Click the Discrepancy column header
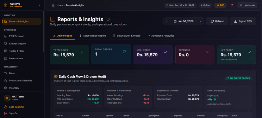This screenshot has height=118, width=262. tap(222, 115)
